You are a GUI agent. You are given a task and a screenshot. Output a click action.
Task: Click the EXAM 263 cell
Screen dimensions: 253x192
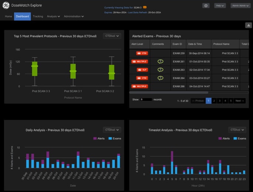click(179, 70)
